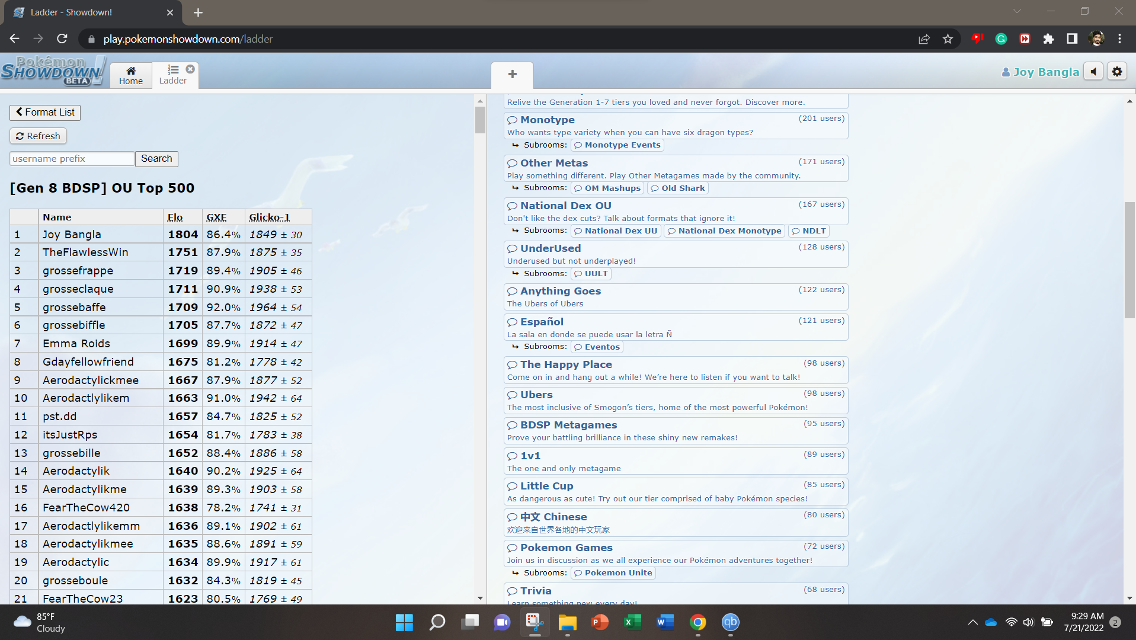Screen dimensions: 1136x640
Task: Click the GXE column header
Action: pos(217,217)
